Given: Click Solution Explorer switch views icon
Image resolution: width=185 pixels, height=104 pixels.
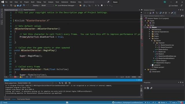Looking at the screenshot, I should tap(153, 13).
